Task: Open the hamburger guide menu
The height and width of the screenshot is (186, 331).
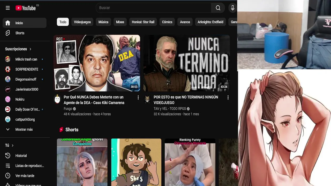Action: click(8, 8)
